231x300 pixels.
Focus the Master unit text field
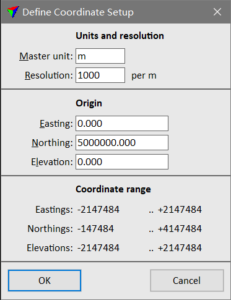click(100, 56)
